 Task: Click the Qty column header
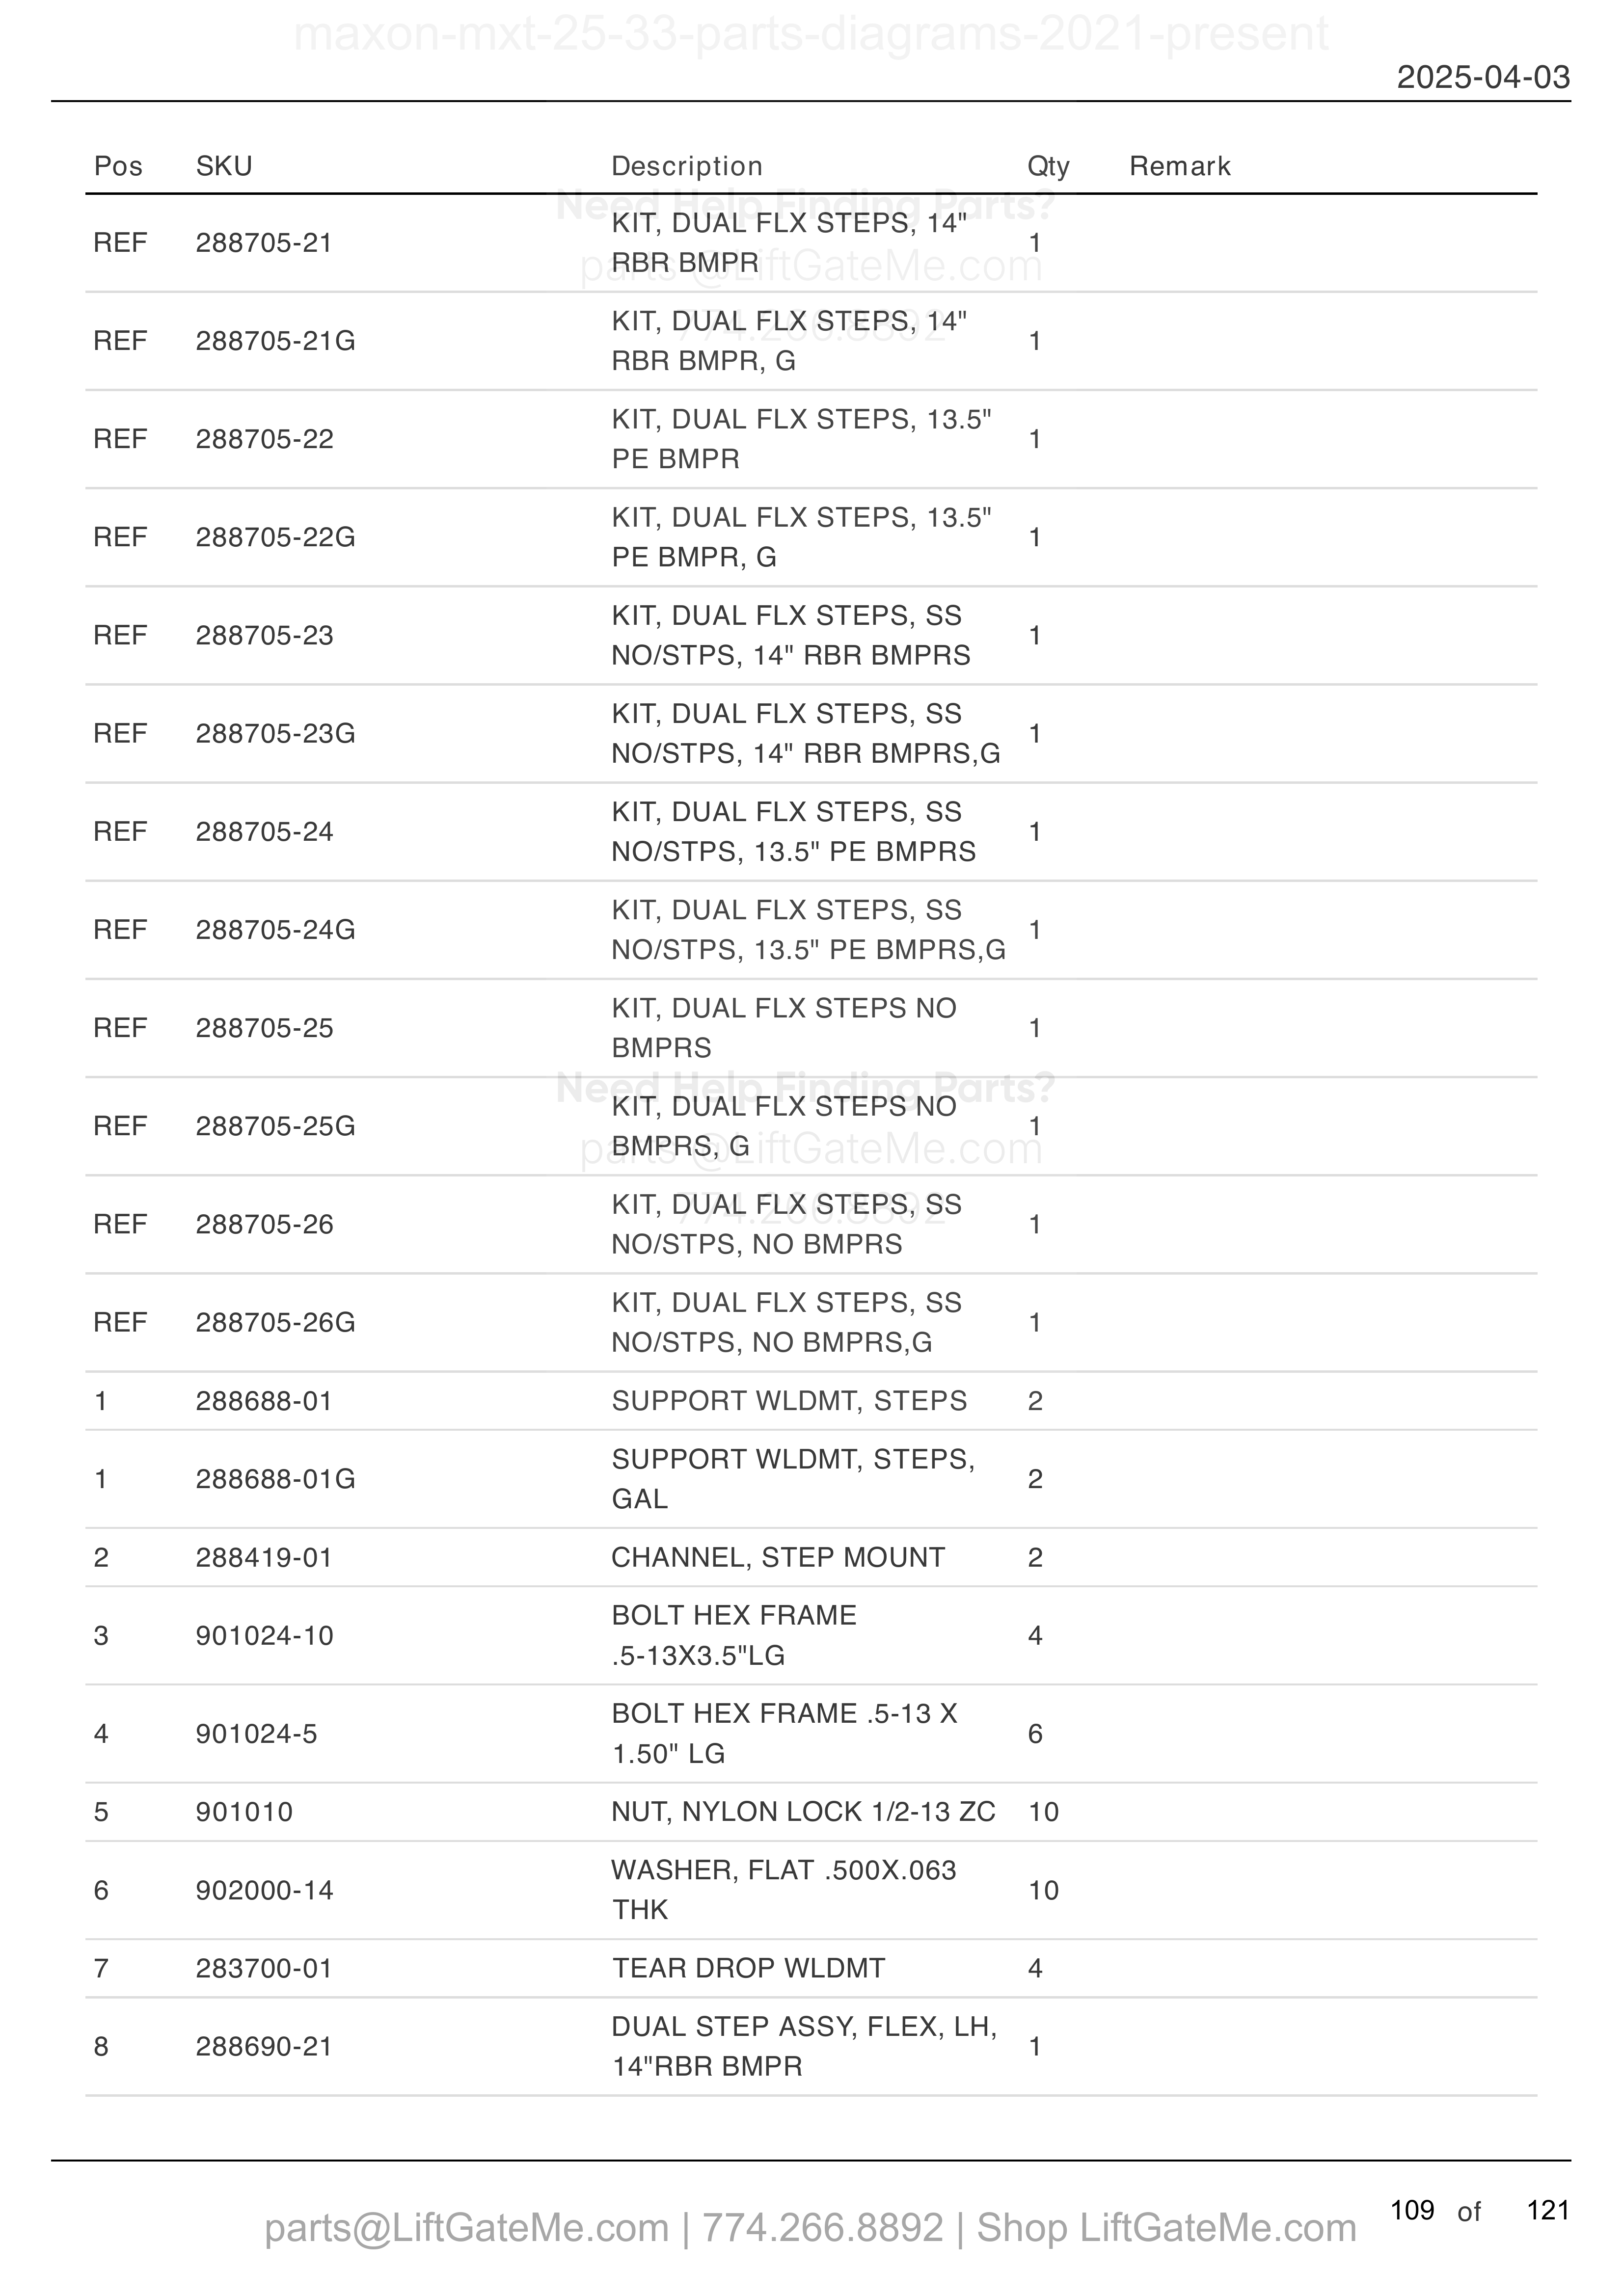[x=1048, y=166]
